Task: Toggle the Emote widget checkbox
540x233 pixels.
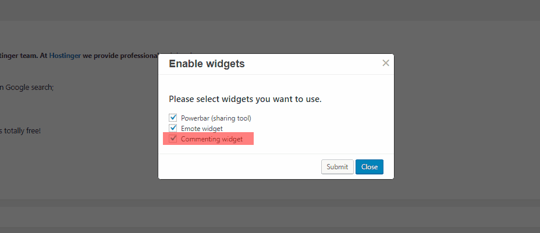Action: pos(173,128)
